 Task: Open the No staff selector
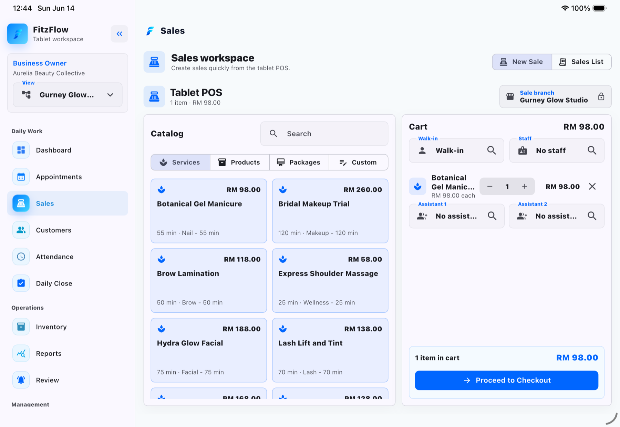pyautogui.click(x=557, y=150)
